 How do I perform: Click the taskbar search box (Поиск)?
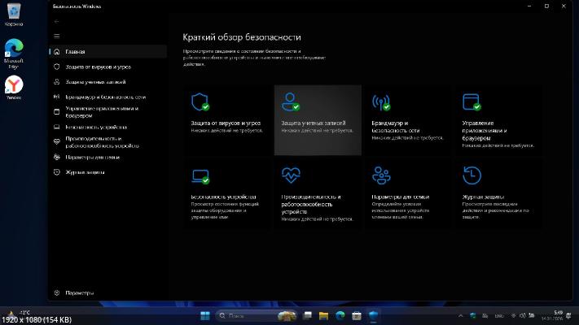(x=244, y=315)
